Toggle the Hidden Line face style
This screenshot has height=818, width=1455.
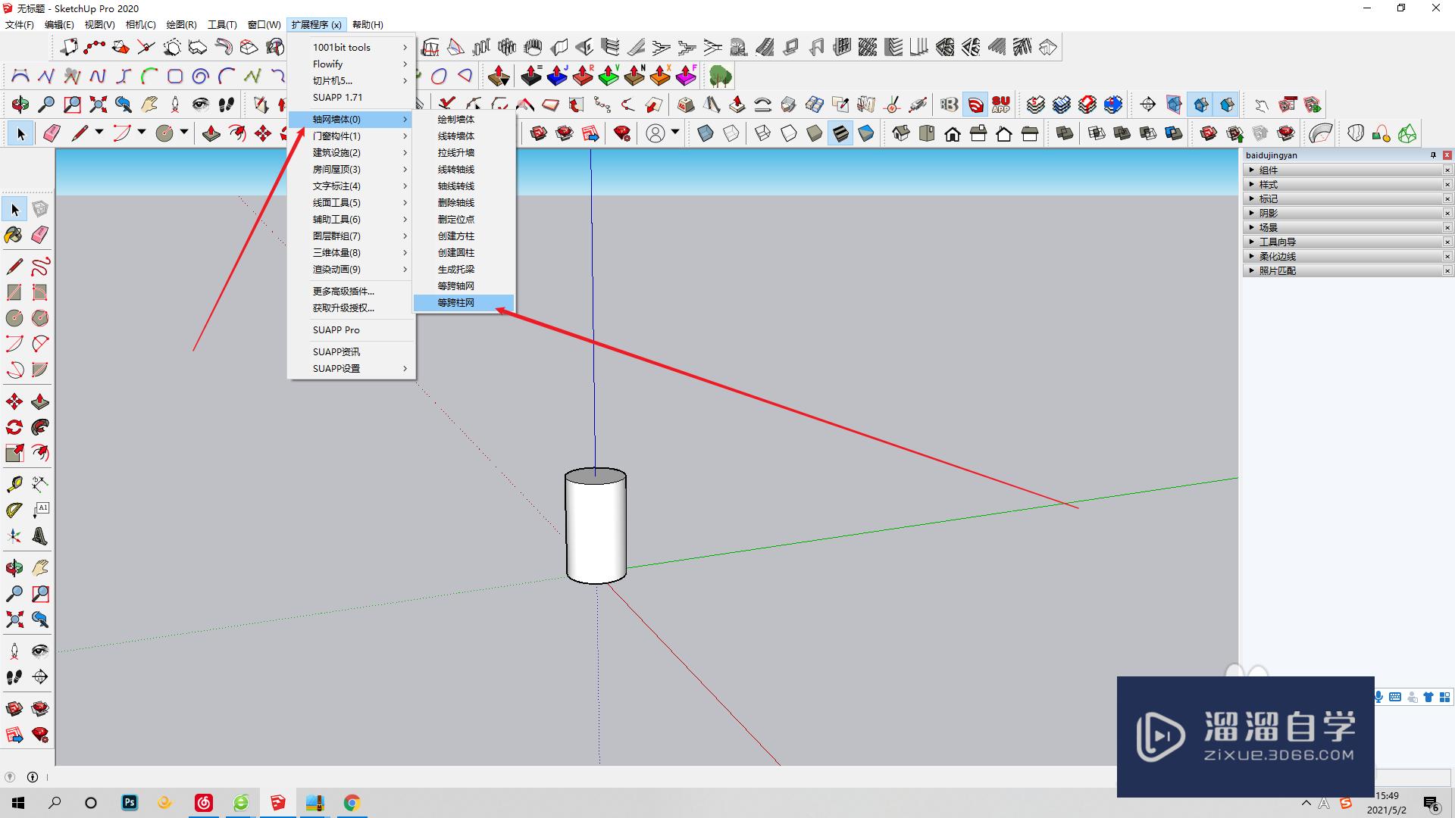(789, 134)
